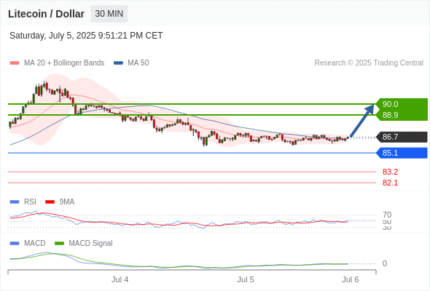Image resolution: width=430 pixels, height=291 pixels.
Task: Click the Litecoin / Dollar title
Action: [x=46, y=14]
